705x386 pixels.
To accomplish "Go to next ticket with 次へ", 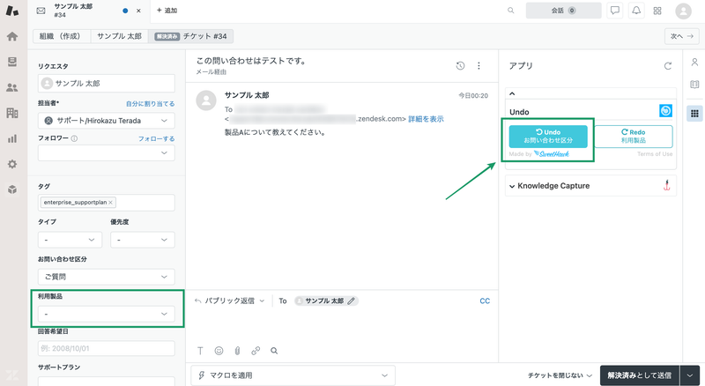I will coord(681,36).
